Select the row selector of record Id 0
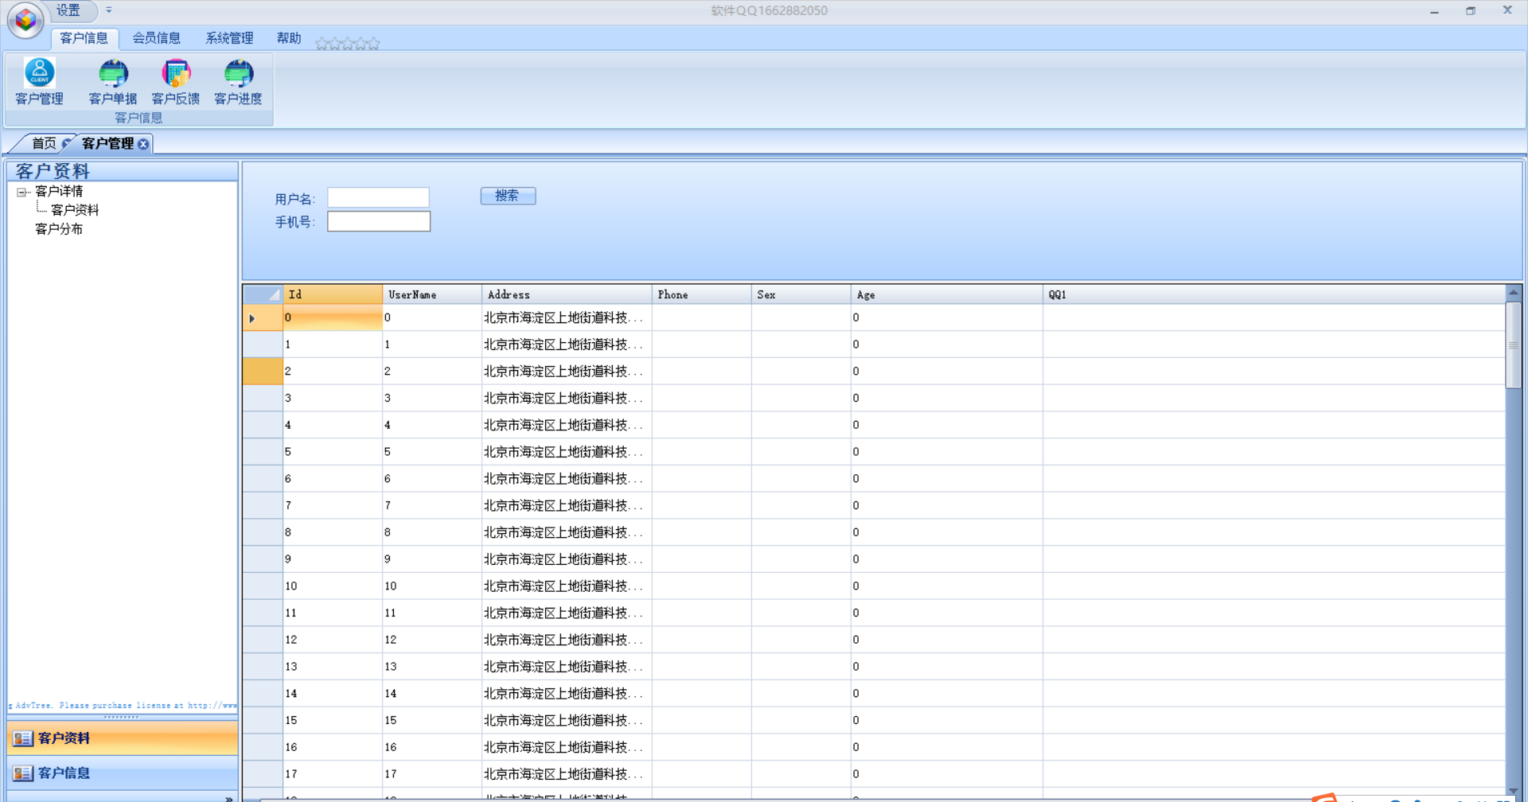This screenshot has height=802, width=1528. point(262,317)
